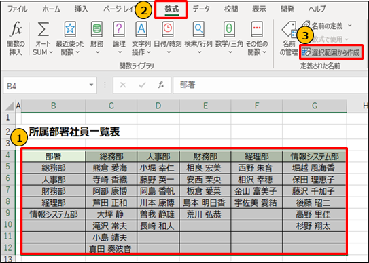The height and width of the screenshot is (263, 369).
Task: Select cell 熊倉 愛海
Action: pos(111,168)
